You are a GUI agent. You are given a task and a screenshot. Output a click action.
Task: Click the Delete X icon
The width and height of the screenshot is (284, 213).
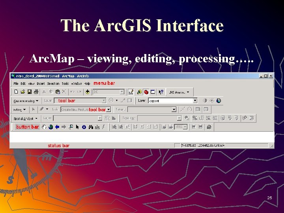(64, 92)
